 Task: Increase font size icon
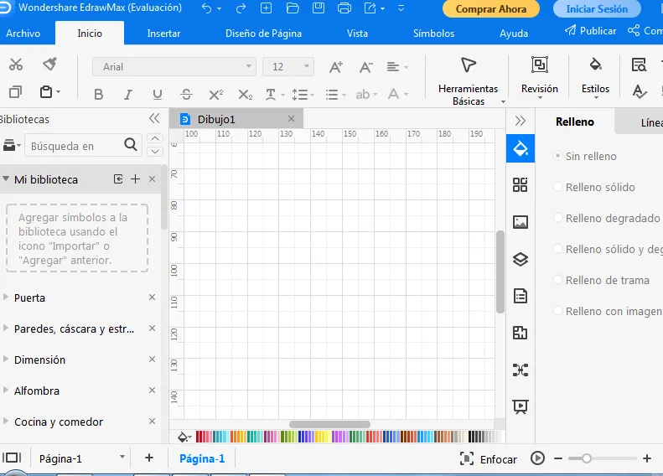tap(336, 67)
